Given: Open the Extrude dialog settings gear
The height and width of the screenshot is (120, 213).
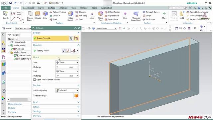Looking at the screenshot, I should pyautogui.click(x=34, y=28).
